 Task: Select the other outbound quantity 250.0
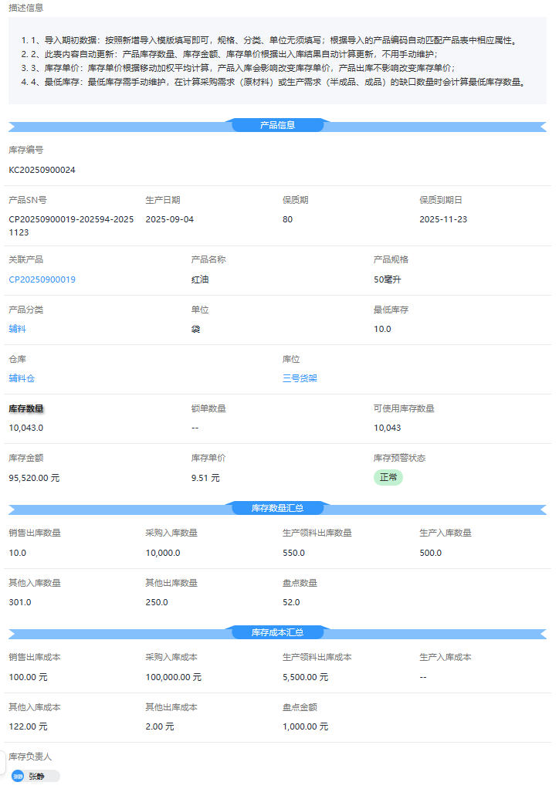click(157, 602)
